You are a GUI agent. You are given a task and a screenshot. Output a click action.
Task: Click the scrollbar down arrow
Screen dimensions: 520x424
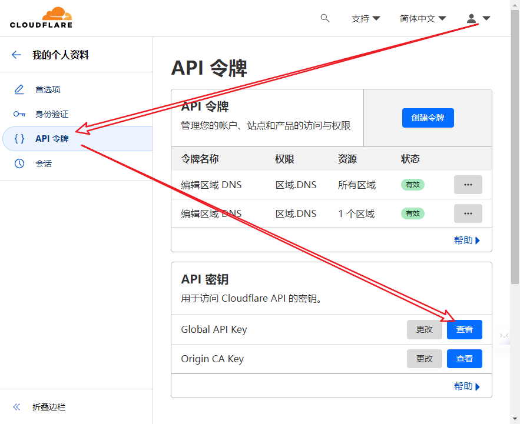pyautogui.click(x=515, y=419)
